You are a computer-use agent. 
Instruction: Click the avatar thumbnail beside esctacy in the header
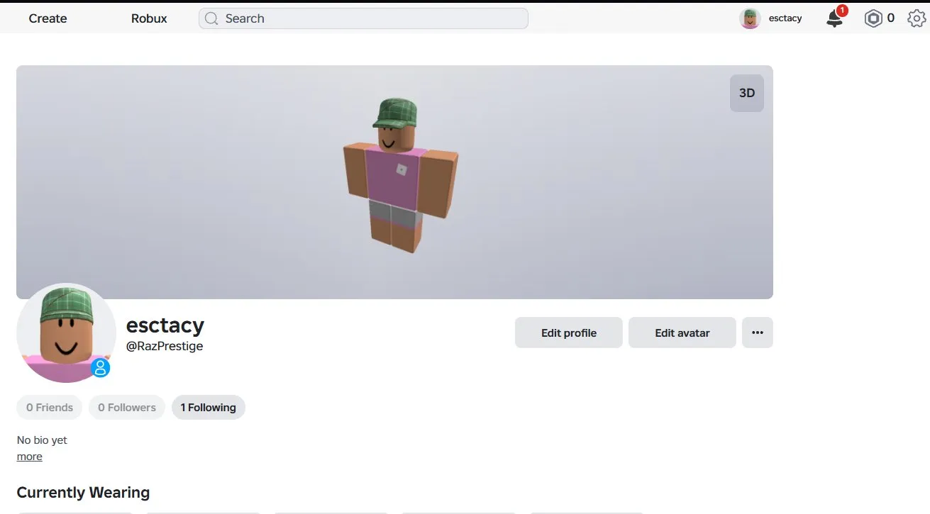tap(750, 18)
